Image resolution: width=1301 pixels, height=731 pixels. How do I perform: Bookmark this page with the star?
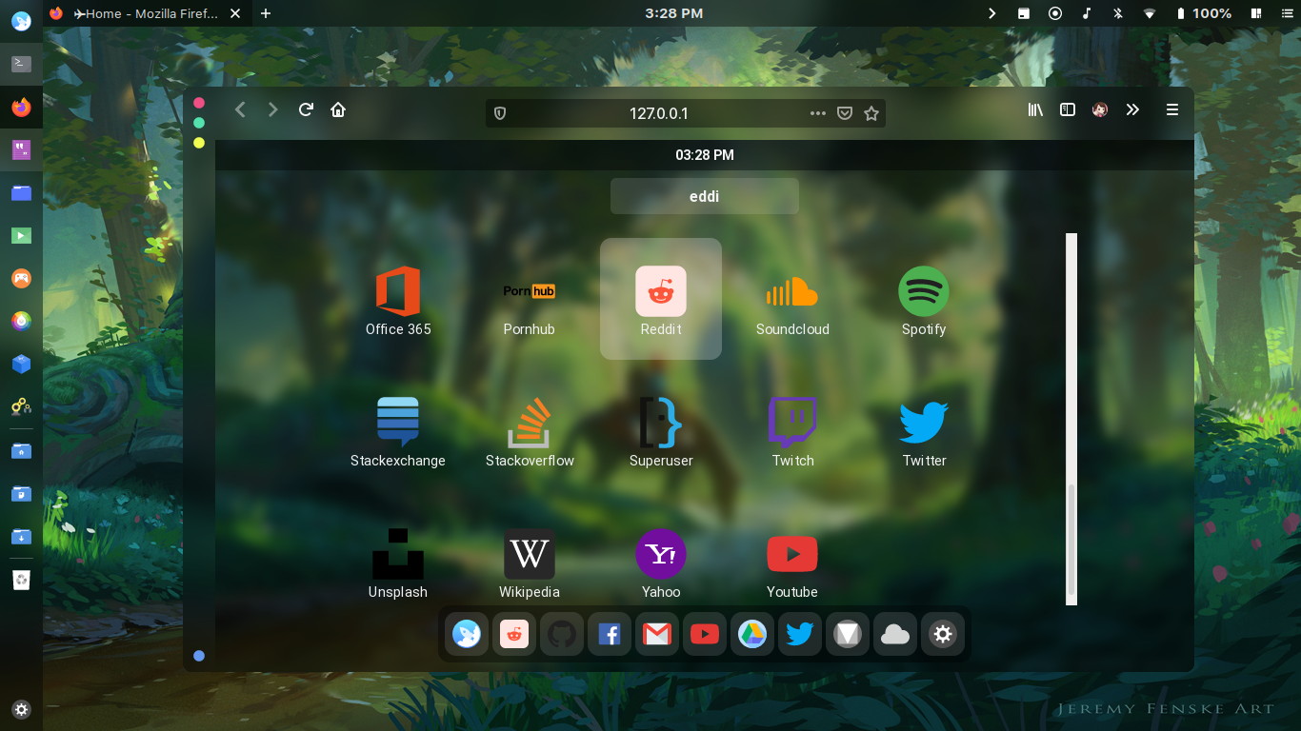(871, 113)
